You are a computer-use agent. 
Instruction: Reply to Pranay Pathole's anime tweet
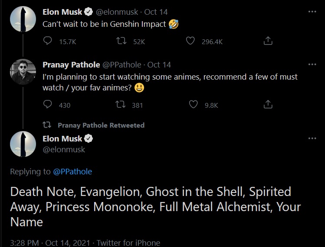[x=48, y=105]
